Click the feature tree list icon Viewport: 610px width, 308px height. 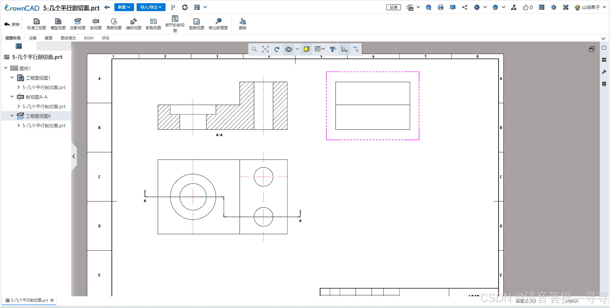tap(19, 46)
